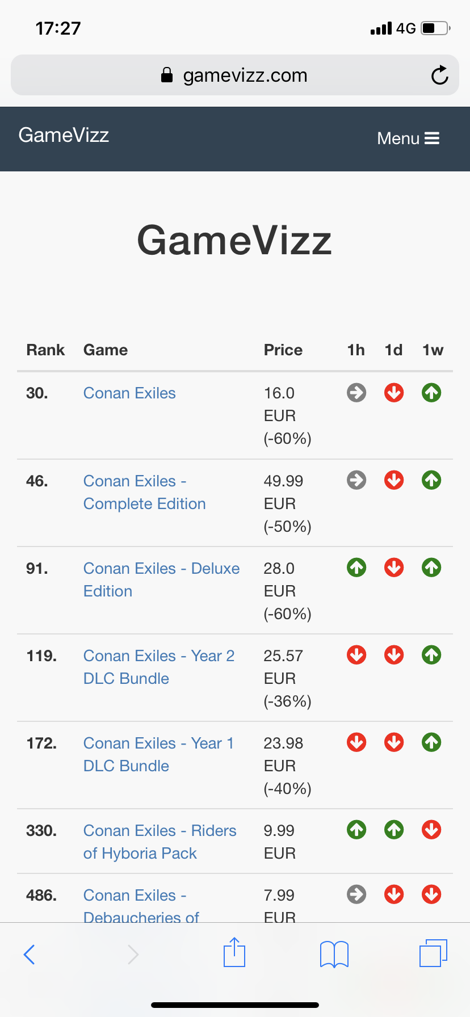The width and height of the screenshot is (470, 1017).
Task: Click the 1h gray arrow for Conan Exiles
Action: (x=356, y=393)
